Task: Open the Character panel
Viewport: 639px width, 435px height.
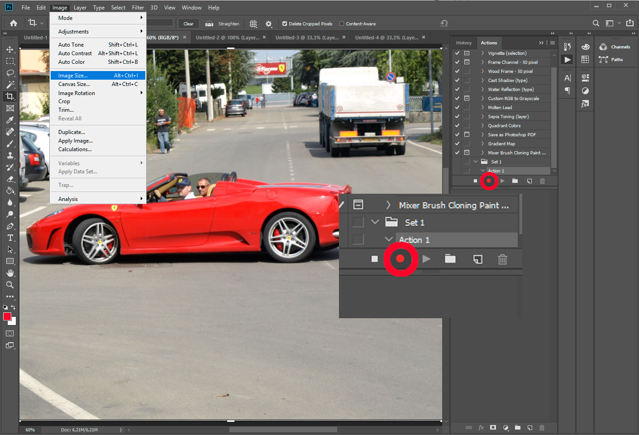Action: click(567, 78)
